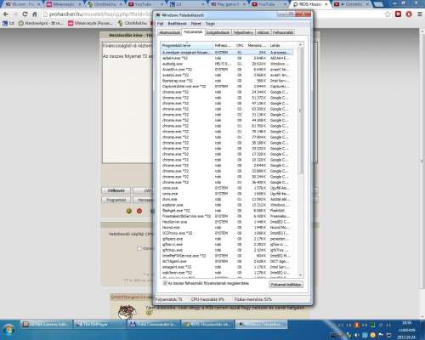Toggle the checkbox in the forum page options
The height and width of the screenshot is (340, 425).
(139, 248)
